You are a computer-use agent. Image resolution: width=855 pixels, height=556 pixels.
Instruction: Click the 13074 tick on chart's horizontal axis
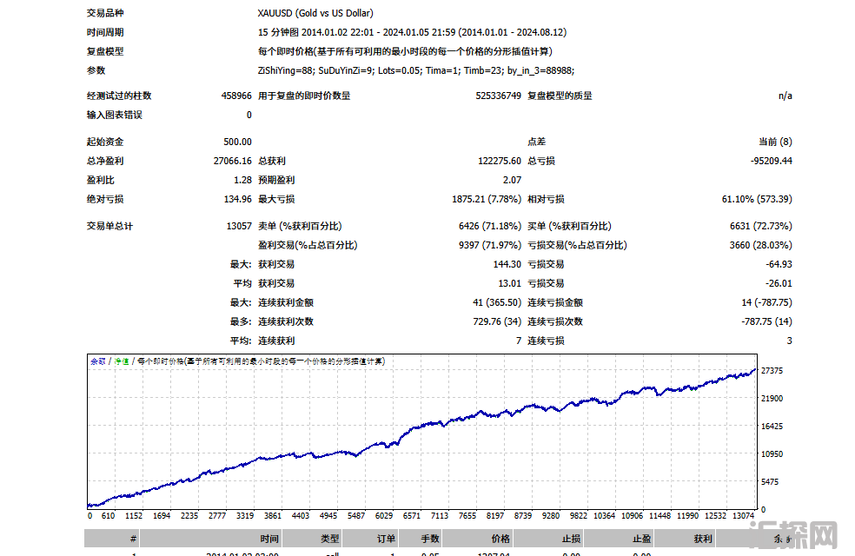click(743, 516)
